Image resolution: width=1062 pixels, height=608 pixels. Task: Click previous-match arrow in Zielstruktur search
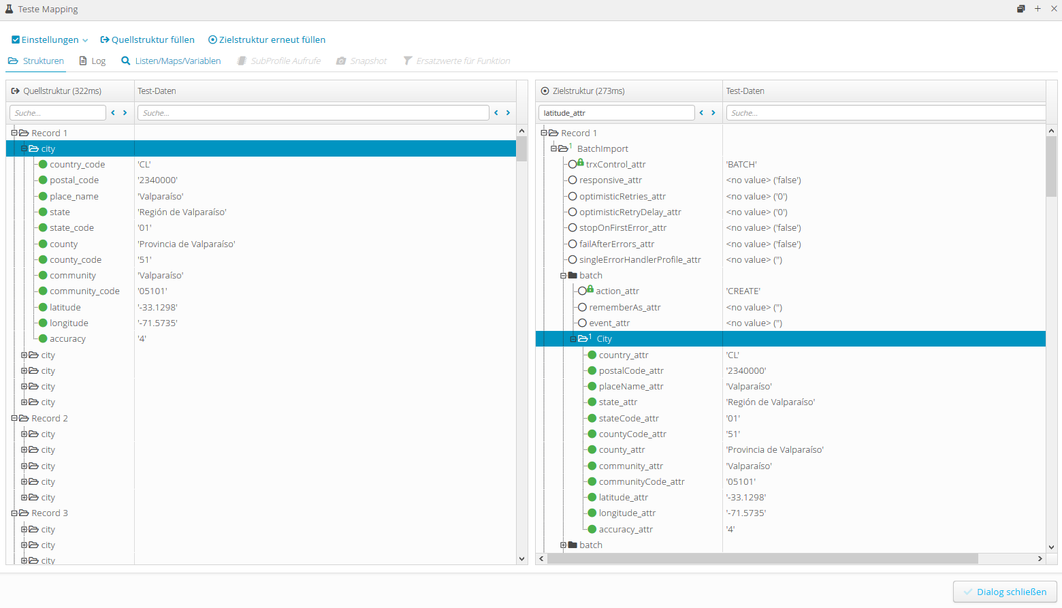[x=701, y=113]
